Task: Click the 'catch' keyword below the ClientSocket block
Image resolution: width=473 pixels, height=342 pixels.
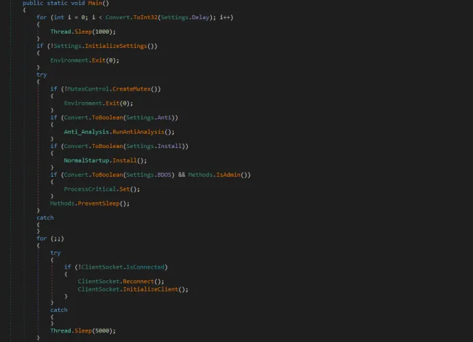Action: coord(59,310)
